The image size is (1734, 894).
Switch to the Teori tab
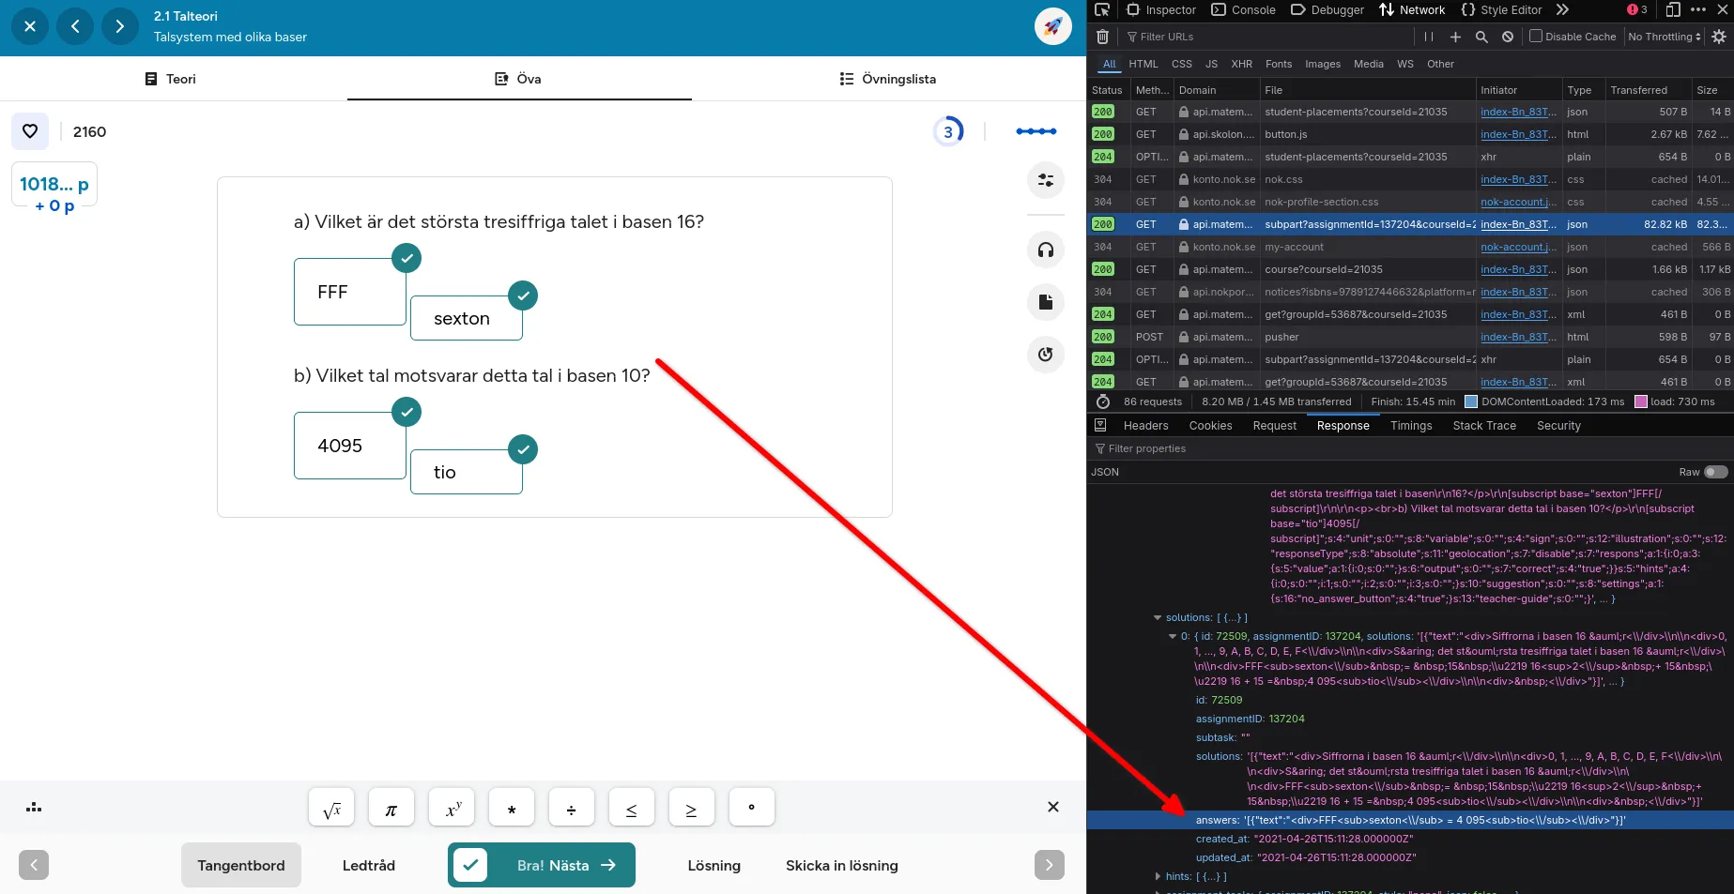coord(172,79)
